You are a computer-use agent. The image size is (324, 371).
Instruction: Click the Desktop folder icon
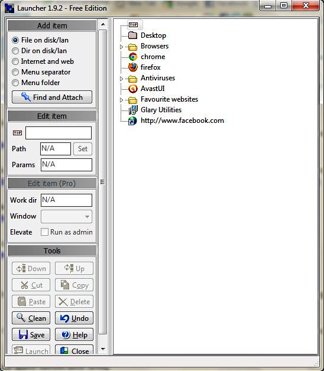pyautogui.click(x=133, y=35)
